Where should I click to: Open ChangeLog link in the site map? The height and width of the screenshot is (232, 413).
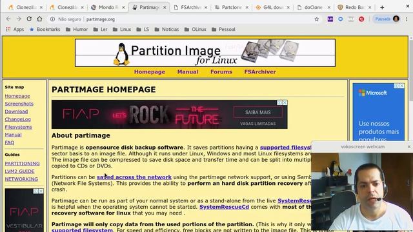point(17,119)
